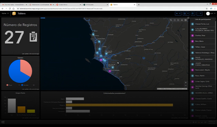
Task: Reload the page in browser
Action: coord(10,9)
